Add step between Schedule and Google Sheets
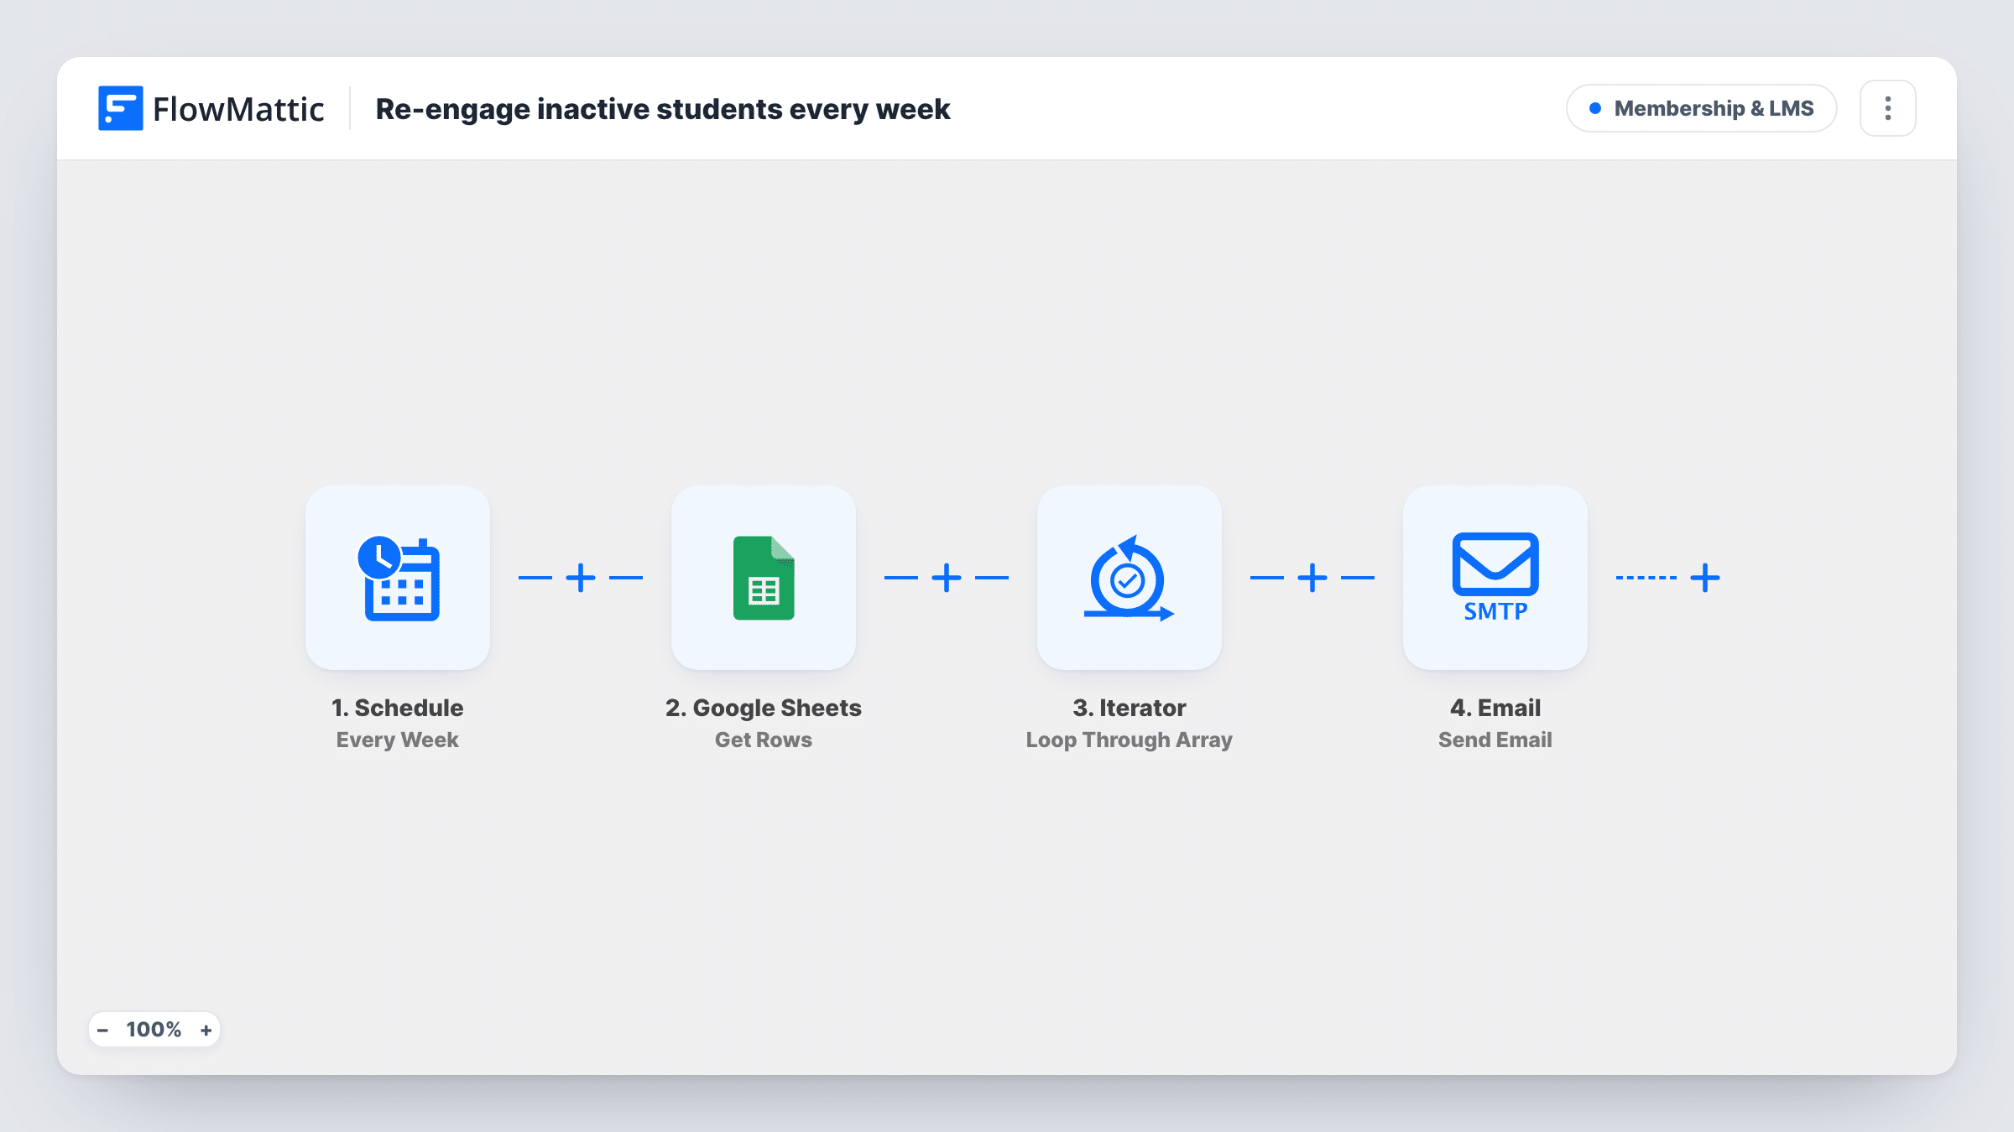2014x1132 pixels. [x=581, y=578]
